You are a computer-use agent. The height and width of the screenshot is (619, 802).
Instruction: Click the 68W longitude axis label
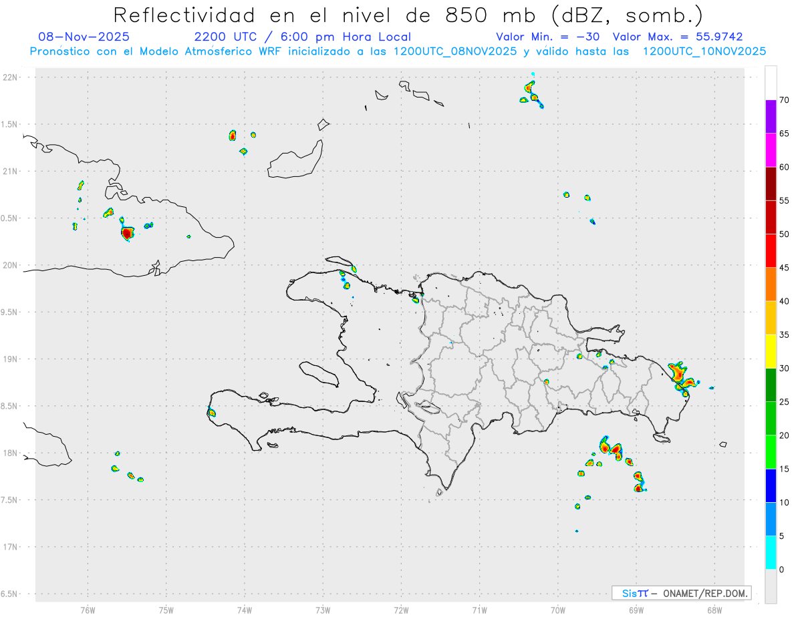pyautogui.click(x=714, y=610)
